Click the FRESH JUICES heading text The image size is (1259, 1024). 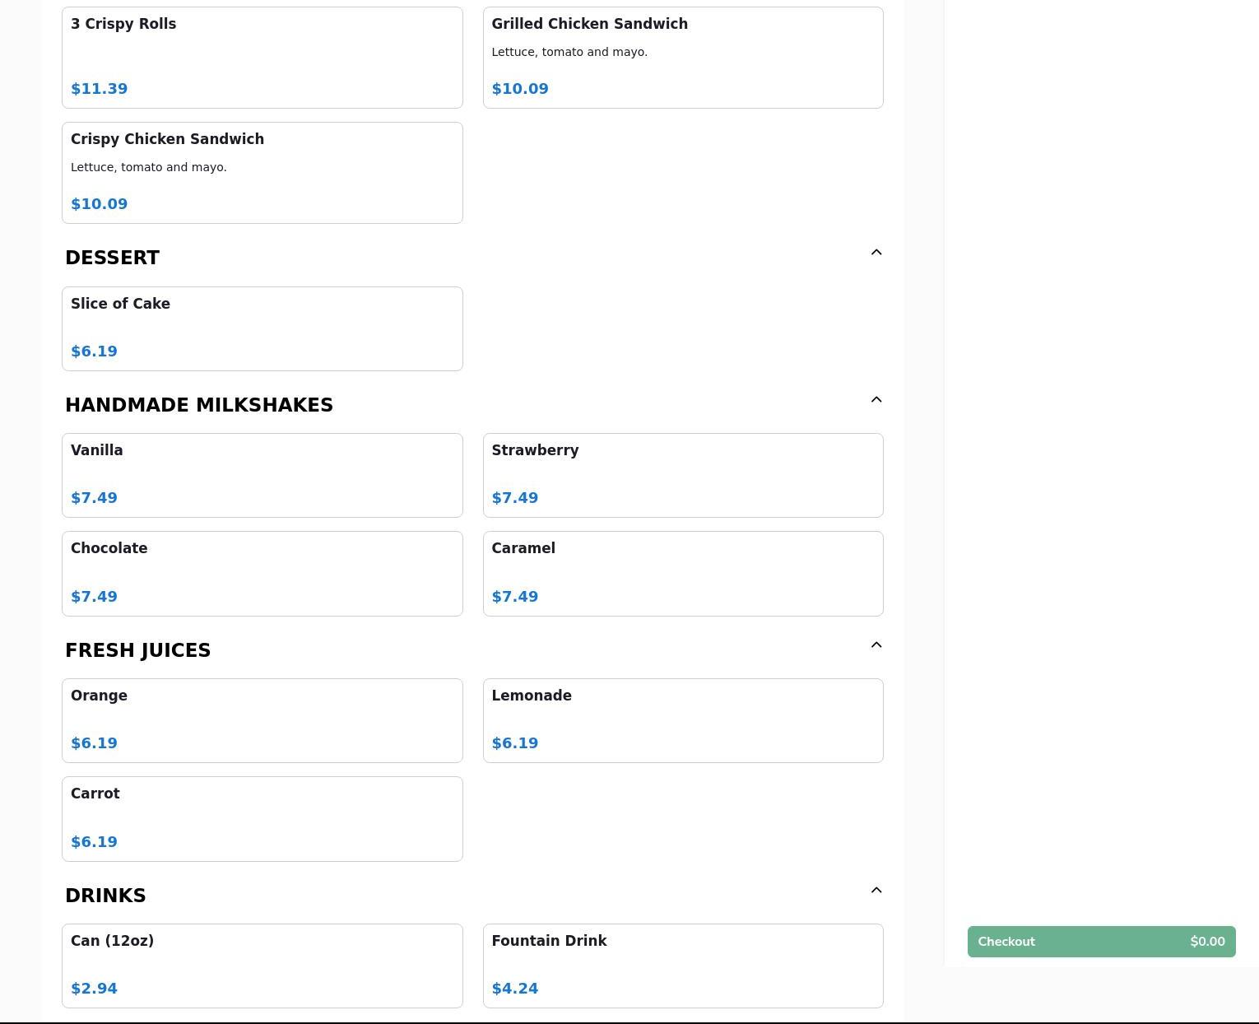[138, 650]
